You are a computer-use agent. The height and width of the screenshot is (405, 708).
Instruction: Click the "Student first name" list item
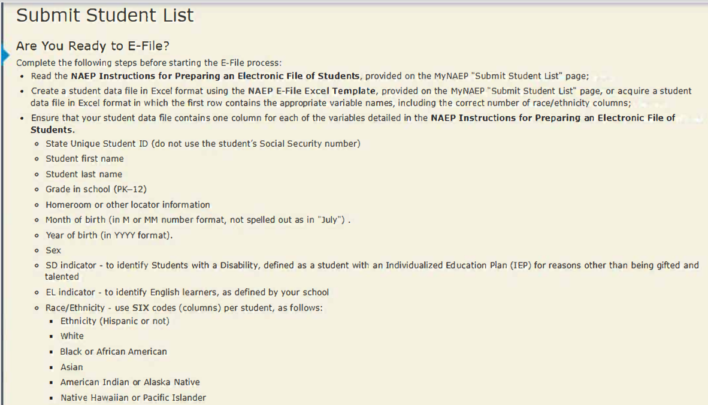coord(84,159)
